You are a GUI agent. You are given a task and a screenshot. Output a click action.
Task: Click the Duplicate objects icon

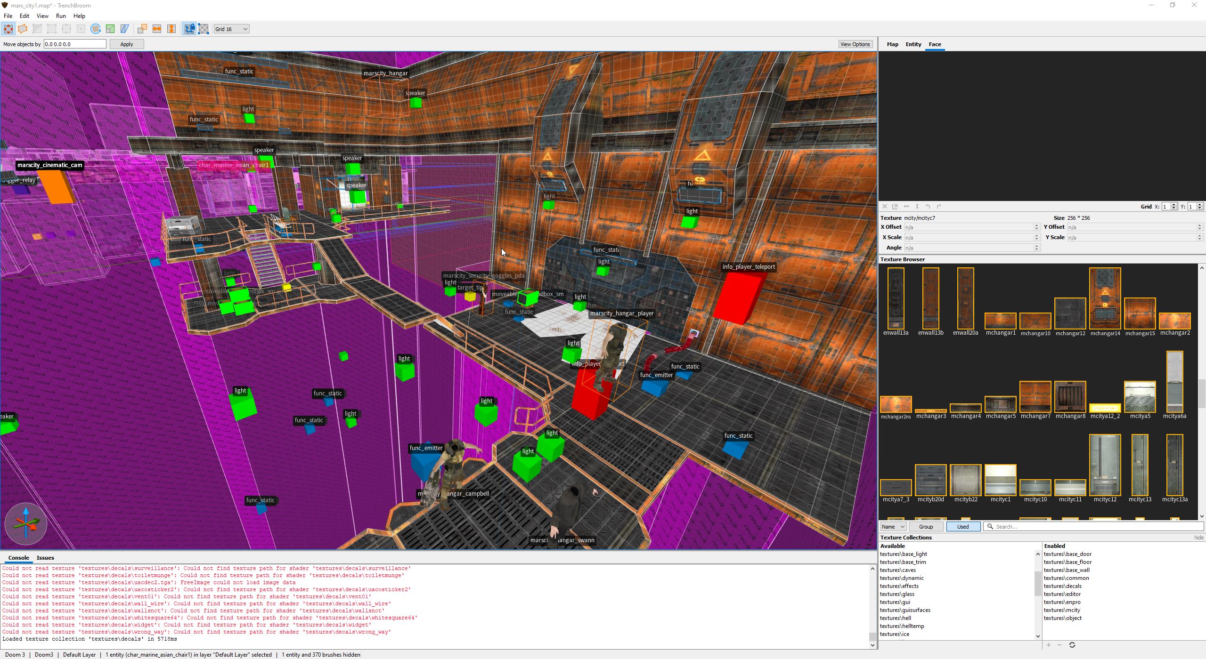(x=142, y=29)
